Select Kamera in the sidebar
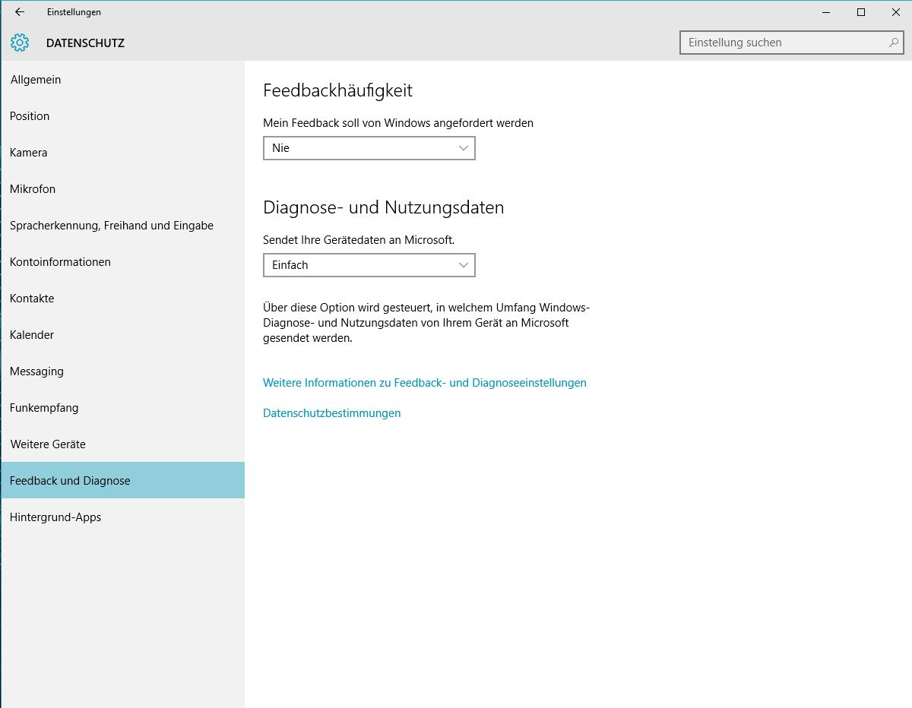The width and height of the screenshot is (912, 708). point(122,153)
